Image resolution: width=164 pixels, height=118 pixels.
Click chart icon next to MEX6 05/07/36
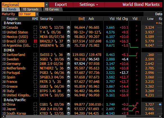pyautogui.click(x=68, y=37)
